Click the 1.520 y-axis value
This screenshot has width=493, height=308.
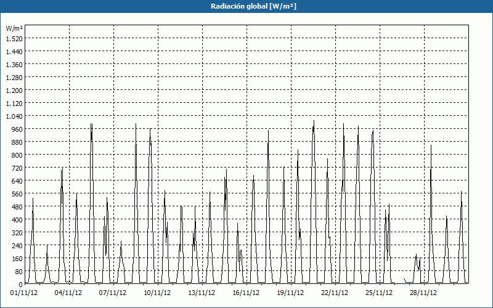pos(14,39)
